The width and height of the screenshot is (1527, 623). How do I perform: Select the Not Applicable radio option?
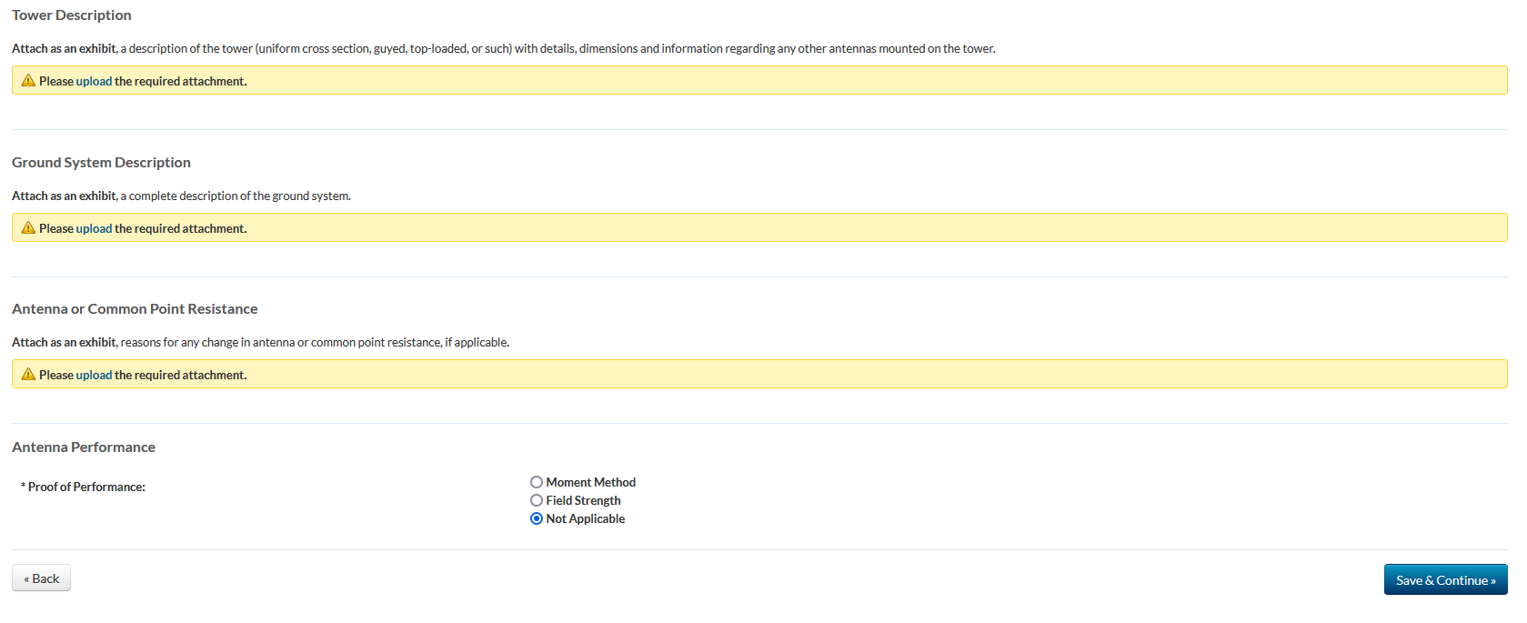tap(537, 519)
